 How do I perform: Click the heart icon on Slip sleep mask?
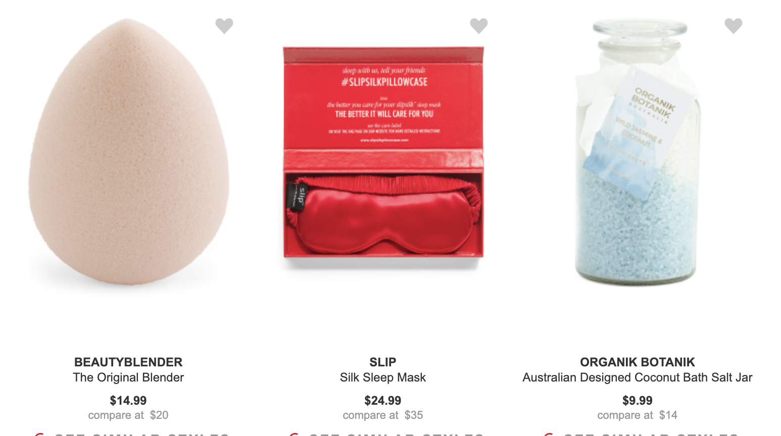[479, 26]
